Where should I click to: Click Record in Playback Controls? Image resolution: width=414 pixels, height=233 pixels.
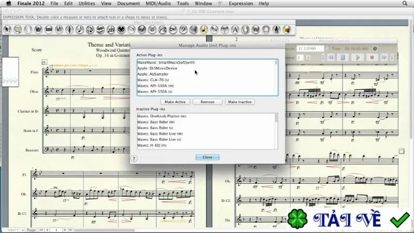tap(372, 57)
